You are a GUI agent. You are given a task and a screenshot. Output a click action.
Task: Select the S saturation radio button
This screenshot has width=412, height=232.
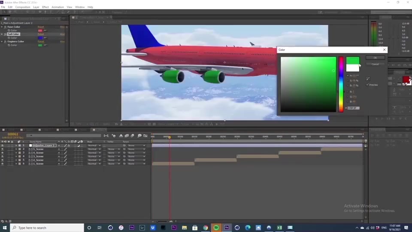point(348,80)
